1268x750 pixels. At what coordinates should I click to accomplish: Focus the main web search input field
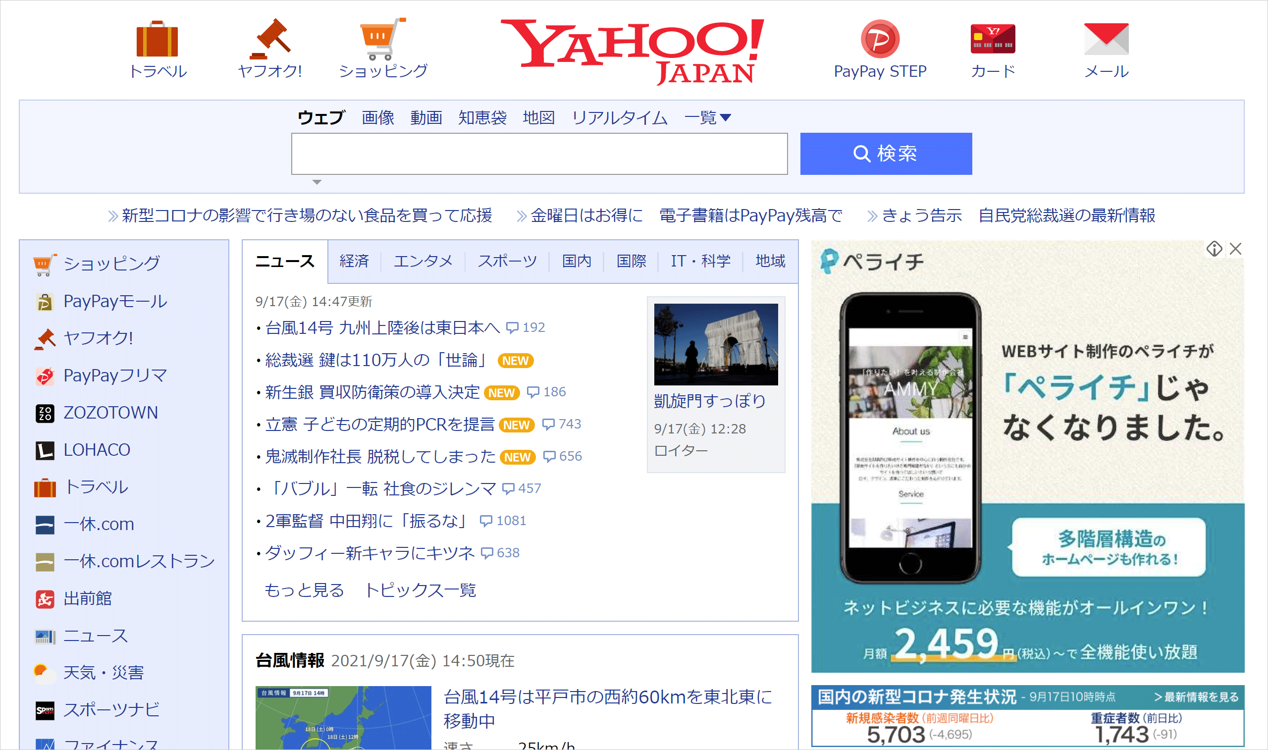coord(539,154)
